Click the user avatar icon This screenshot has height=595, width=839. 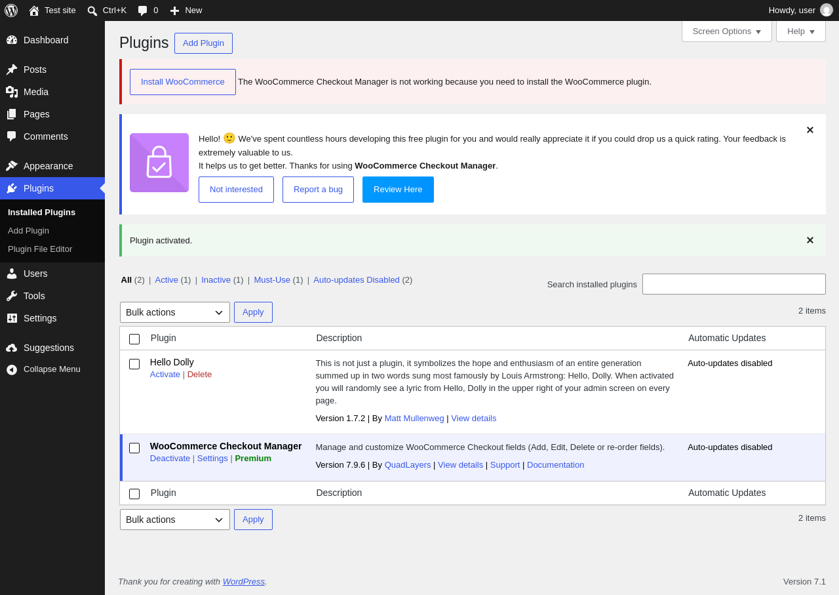point(827,10)
